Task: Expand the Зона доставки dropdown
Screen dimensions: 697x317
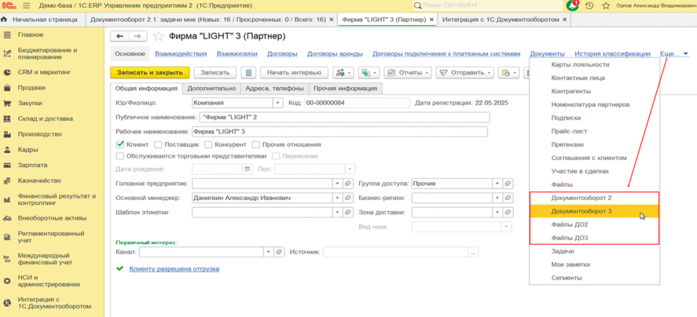Action: click(x=498, y=212)
